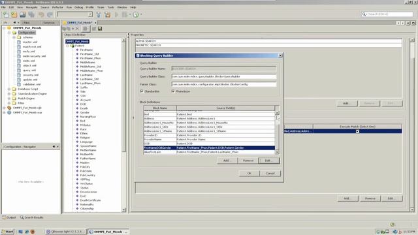The height and width of the screenshot is (235, 418).
Task: Click the Undo toolbar icon
Action: click(41, 14)
